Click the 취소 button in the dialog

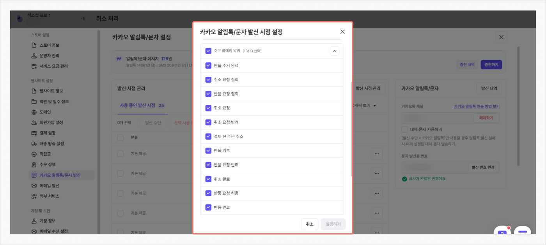309,224
